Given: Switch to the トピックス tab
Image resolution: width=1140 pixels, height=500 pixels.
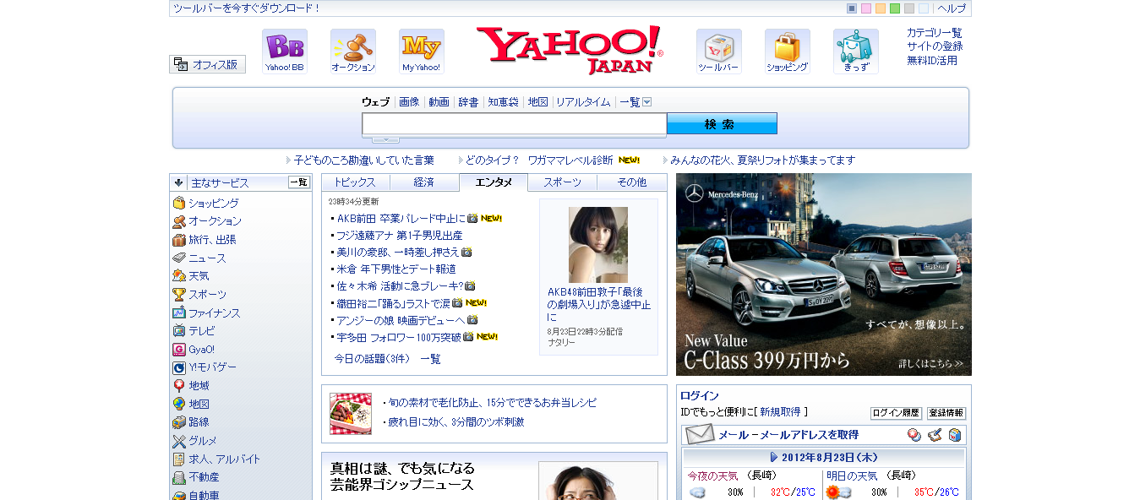Looking at the screenshot, I should click(x=356, y=182).
